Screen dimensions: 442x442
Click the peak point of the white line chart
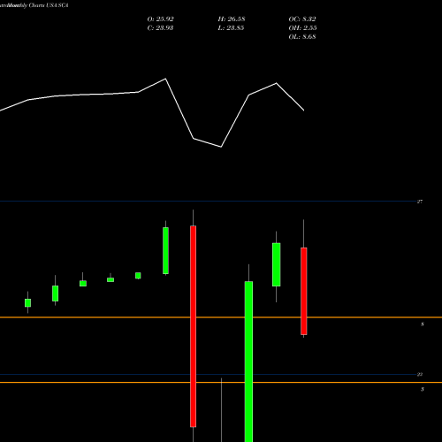(165, 79)
